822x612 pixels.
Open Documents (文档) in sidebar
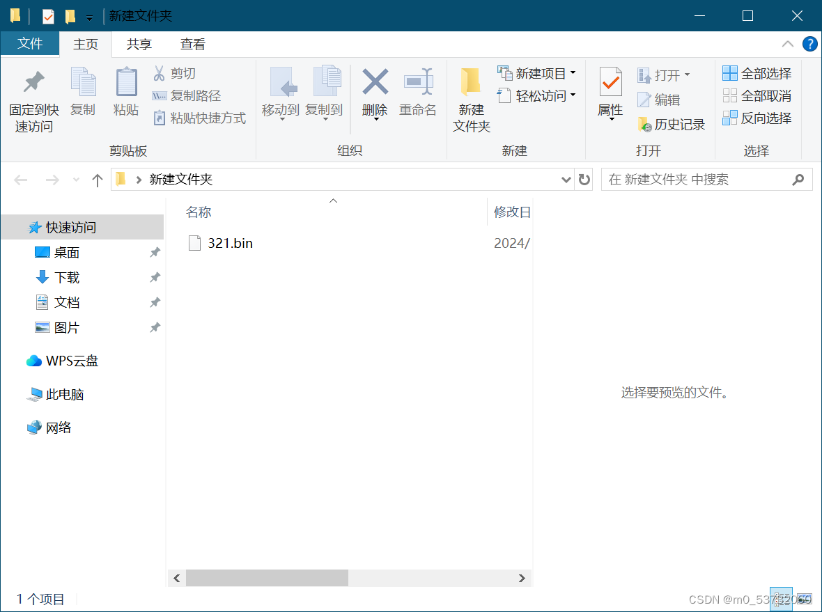click(x=67, y=302)
